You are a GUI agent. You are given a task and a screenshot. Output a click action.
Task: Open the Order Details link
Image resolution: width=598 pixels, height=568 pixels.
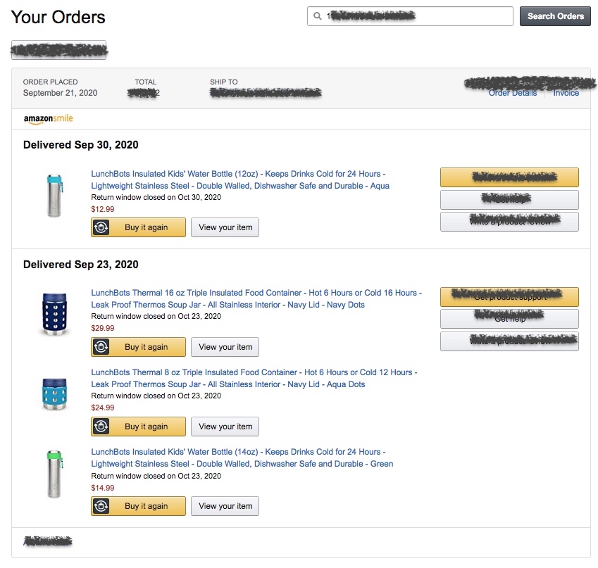pos(512,93)
